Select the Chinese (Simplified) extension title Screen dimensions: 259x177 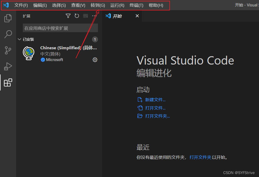tap(68, 48)
